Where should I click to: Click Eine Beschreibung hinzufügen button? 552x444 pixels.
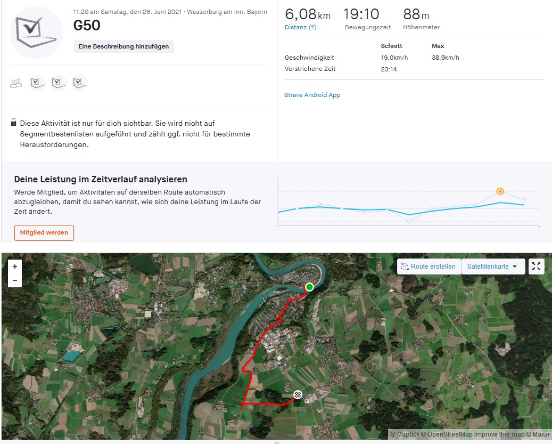[x=123, y=46]
